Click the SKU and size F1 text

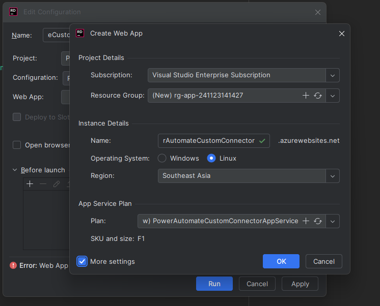pos(118,239)
